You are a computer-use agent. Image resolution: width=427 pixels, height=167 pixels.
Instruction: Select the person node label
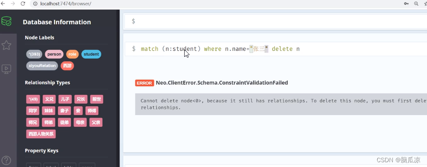54,54
